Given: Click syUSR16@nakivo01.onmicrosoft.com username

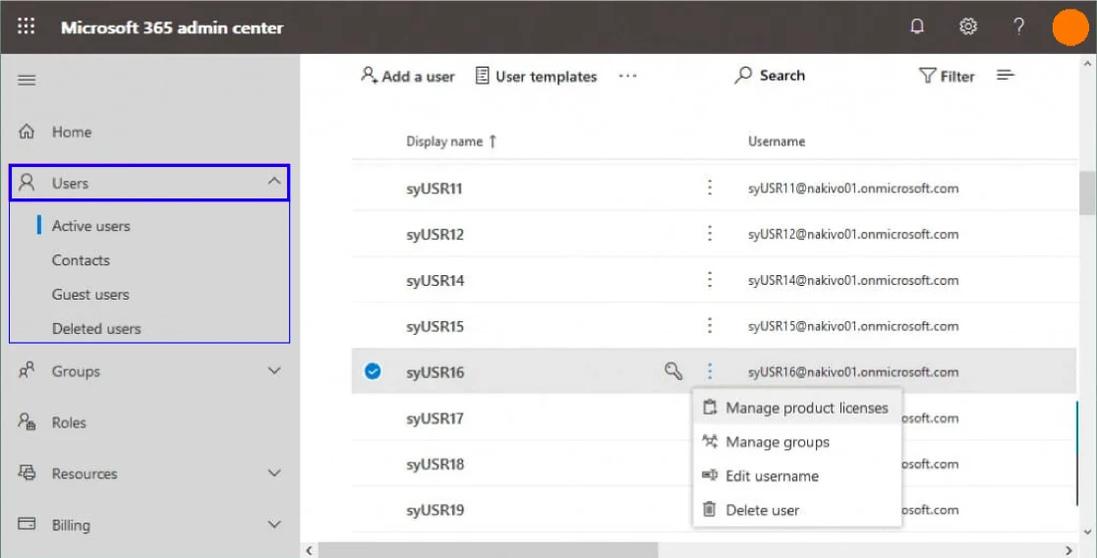Looking at the screenshot, I should tap(853, 372).
